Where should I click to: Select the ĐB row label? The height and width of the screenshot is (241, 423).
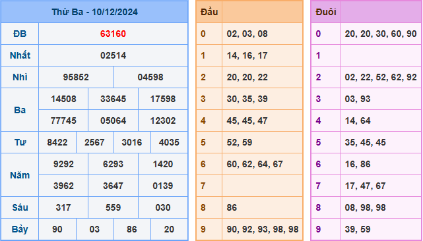[x=20, y=34]
